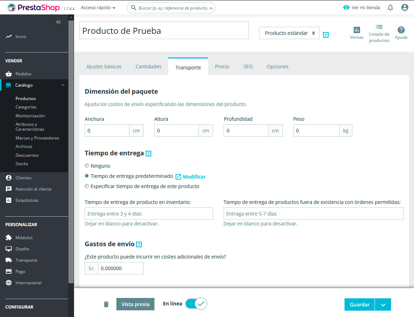
Task: Focus the Anchura input field
Action: click(x=107, y=131)
